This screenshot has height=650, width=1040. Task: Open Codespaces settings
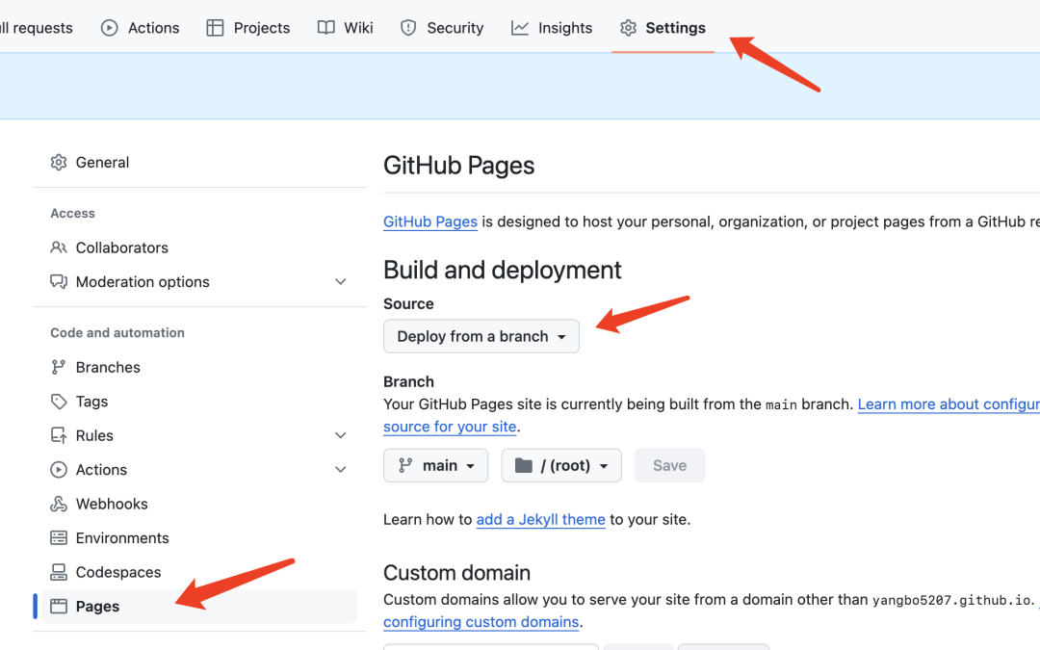click(199, 572)
